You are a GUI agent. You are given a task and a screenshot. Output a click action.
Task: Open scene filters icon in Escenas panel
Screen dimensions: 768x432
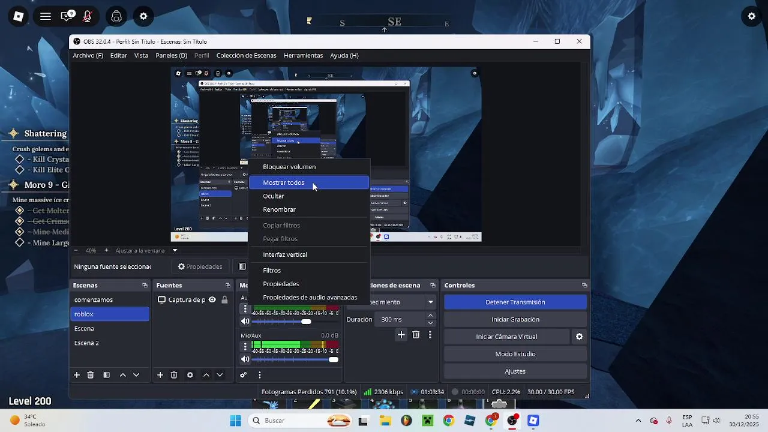pyautogui.click(x=106, y=375)
